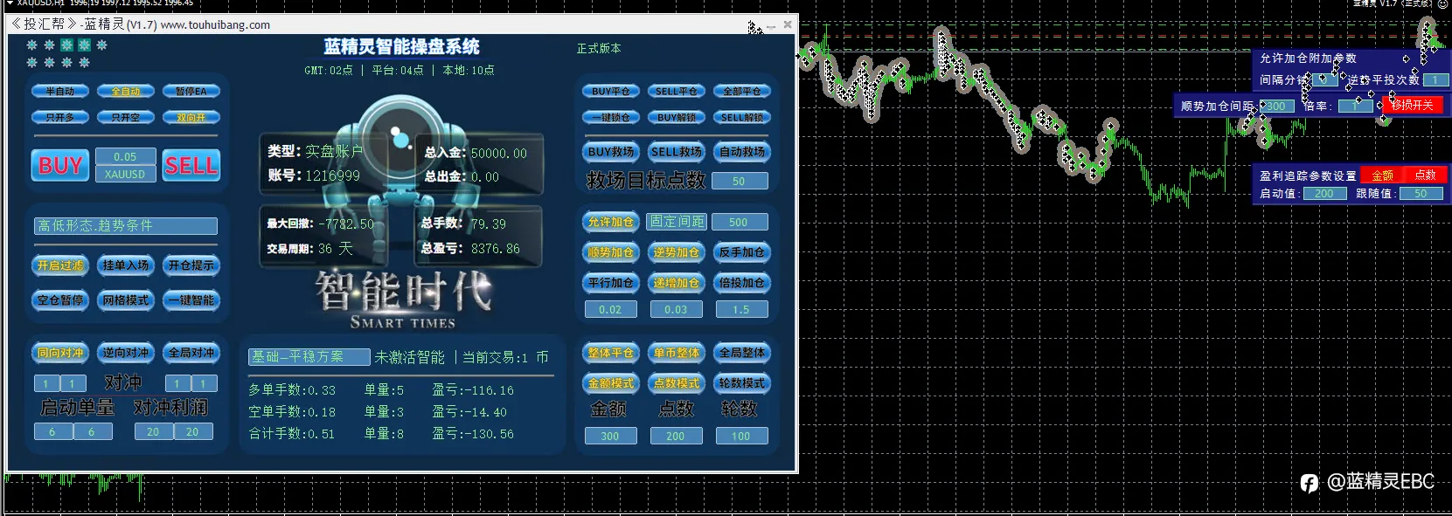Image resolution: width=1452 pixels, height=516 pixels.
Task: Click the 金额 value field 300
Action: 610,436
